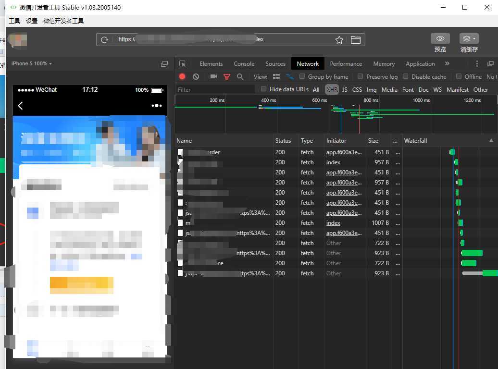Enable Group by frame checkbox
Image resolution: width=498 pixels, height=369 pixels.
302,76
